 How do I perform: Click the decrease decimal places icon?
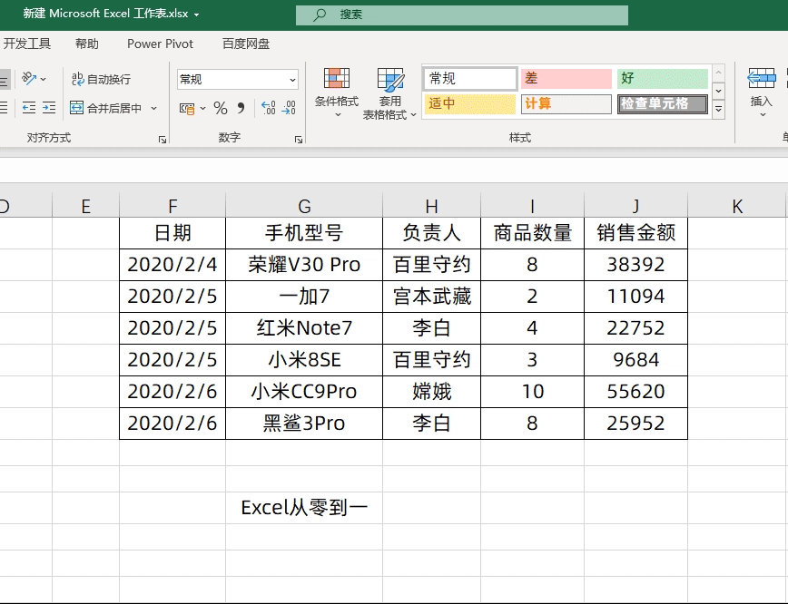[289, 108]
